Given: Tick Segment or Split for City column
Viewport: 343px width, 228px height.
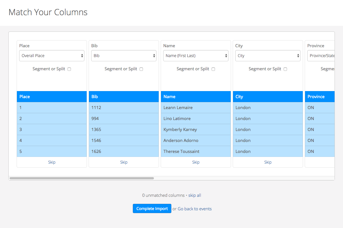Looking at the screenshot, I should point(285,69).
